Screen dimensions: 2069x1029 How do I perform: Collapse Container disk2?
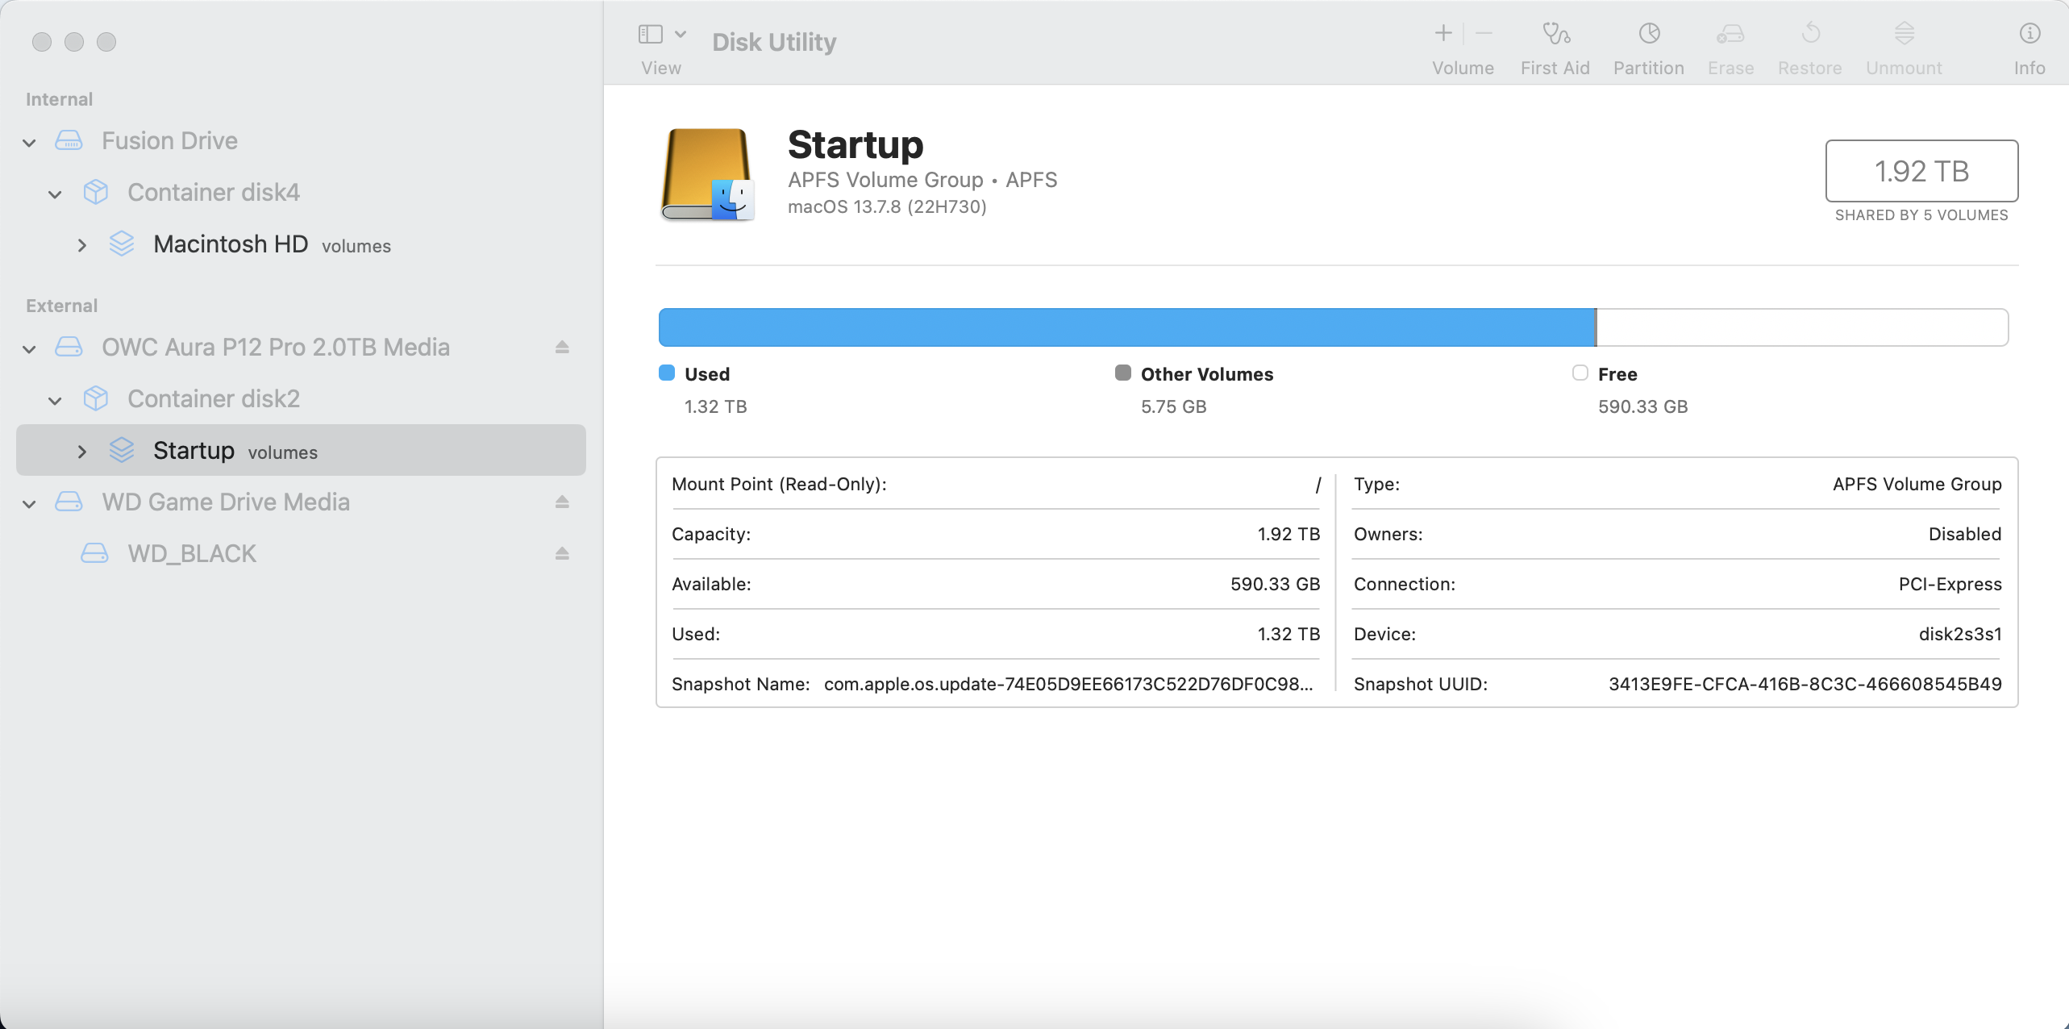click(x=55, y=401)
